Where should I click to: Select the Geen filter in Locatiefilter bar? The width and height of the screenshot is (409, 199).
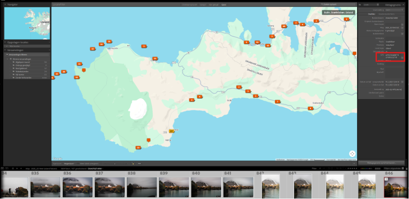[223, 5]
